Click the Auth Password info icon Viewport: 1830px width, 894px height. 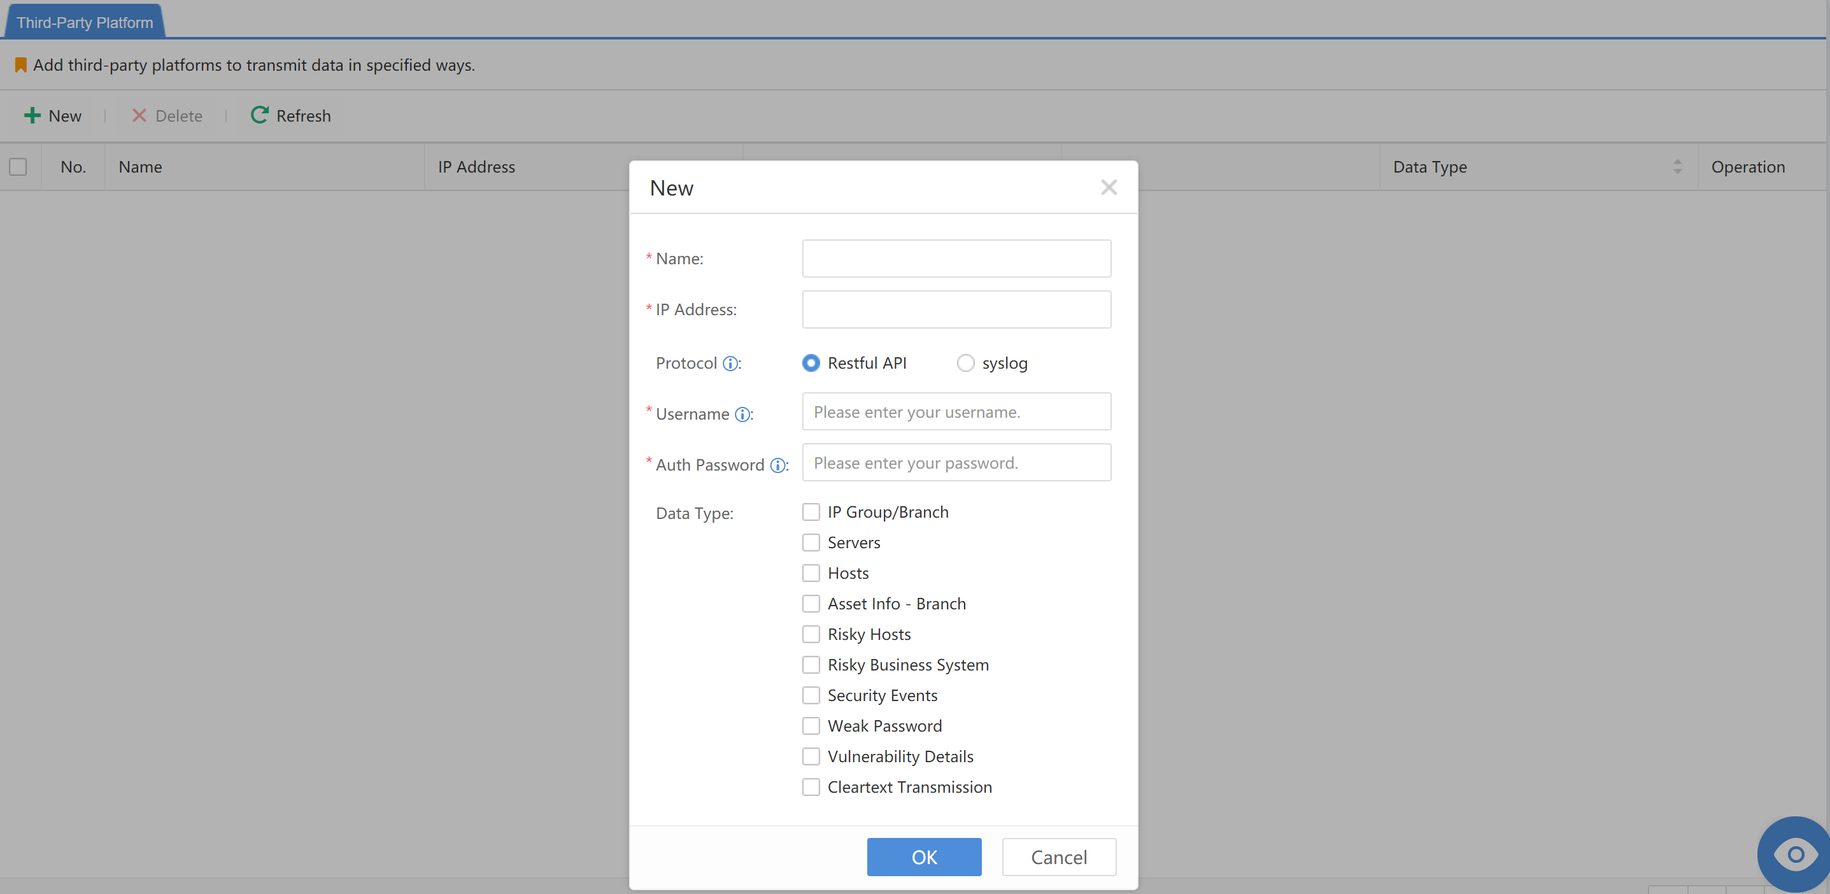(777, 465)
